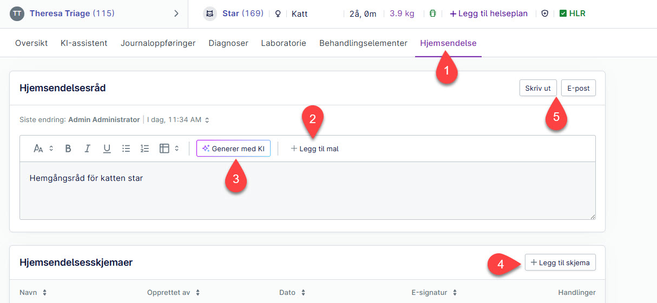Open patient Star profile link
The height and width of the screenshot is (303, 657).
(242, 14)
